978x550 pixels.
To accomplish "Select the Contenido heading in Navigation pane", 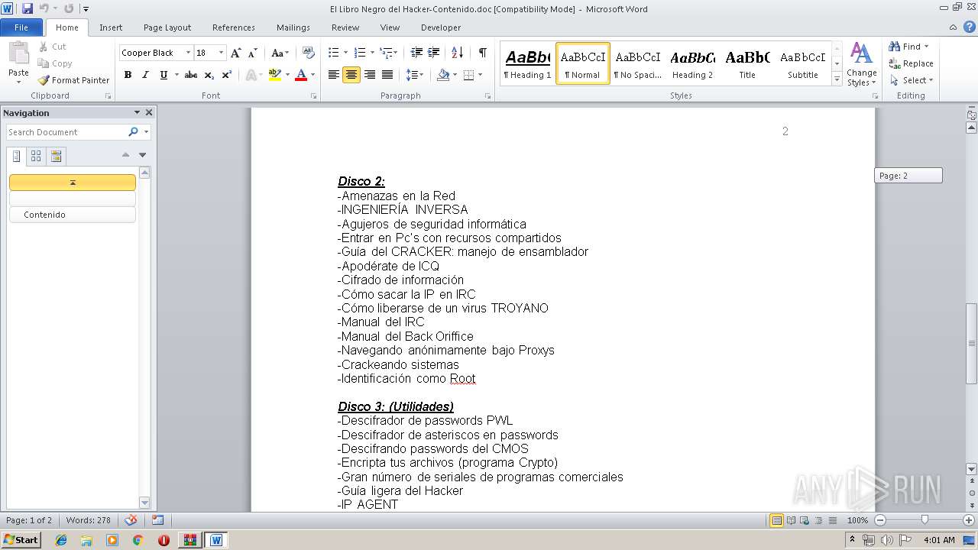I will coord(73,215).
